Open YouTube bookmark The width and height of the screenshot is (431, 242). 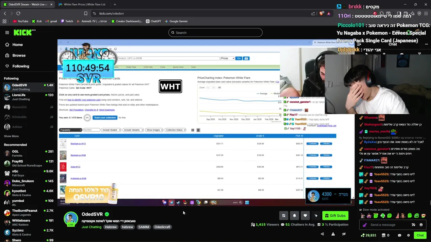pyautogui.click(x=21, y=21)
